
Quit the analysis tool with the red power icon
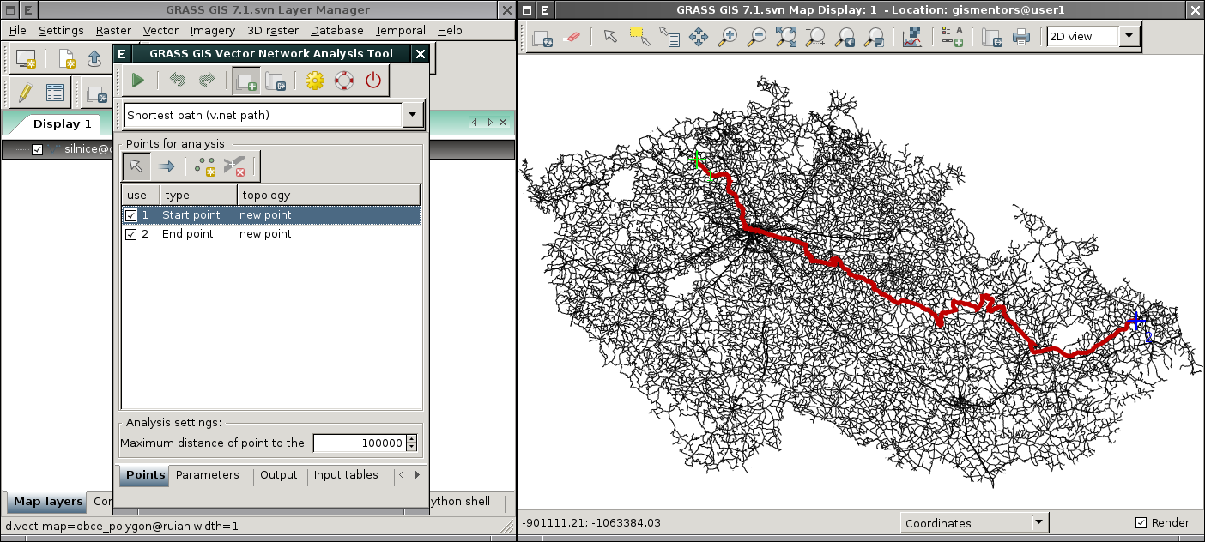point(372,81)
